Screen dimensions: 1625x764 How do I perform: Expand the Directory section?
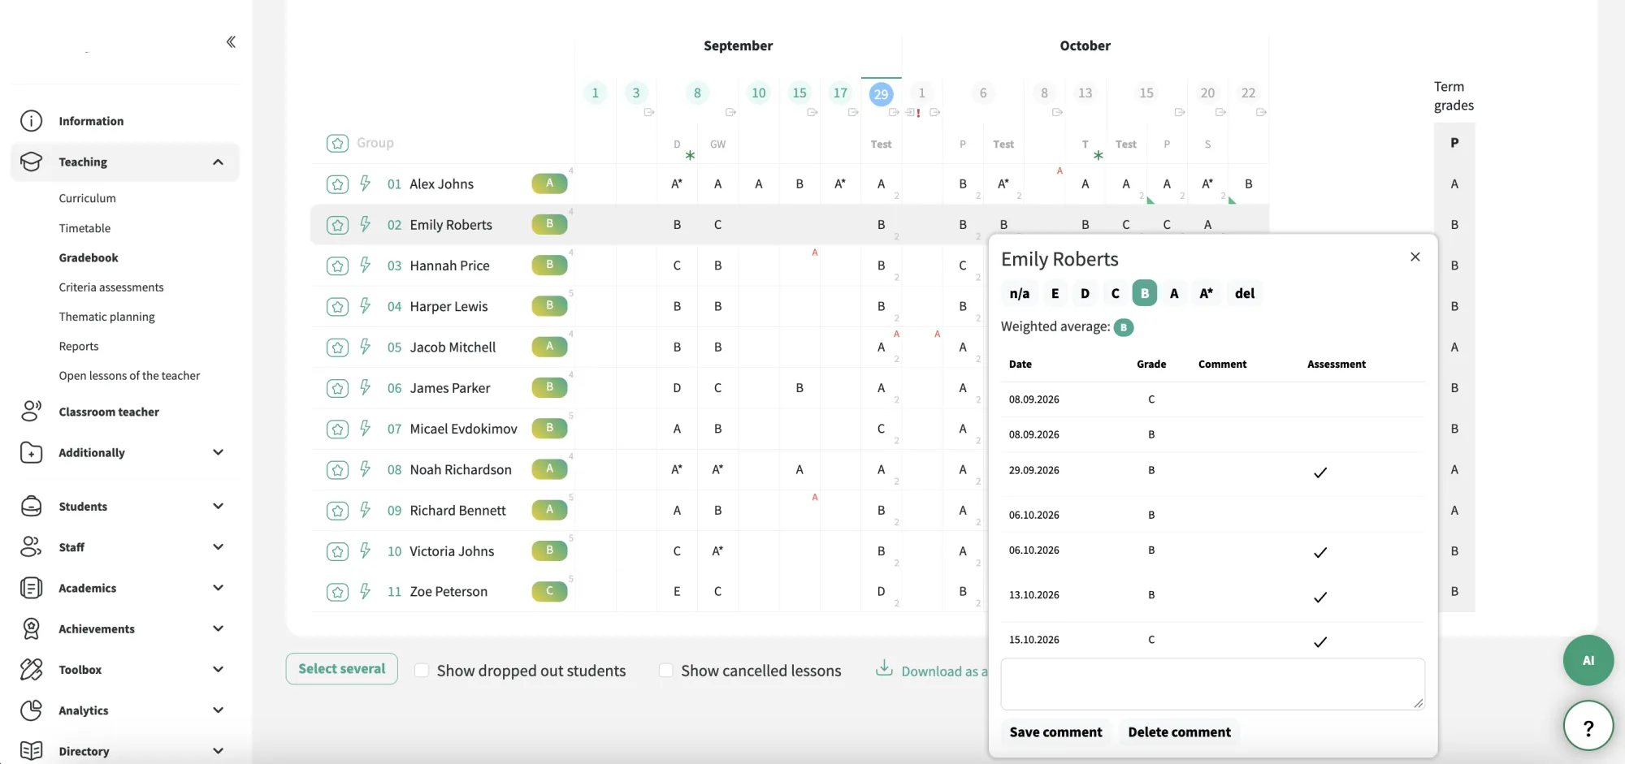pos(218,751)
